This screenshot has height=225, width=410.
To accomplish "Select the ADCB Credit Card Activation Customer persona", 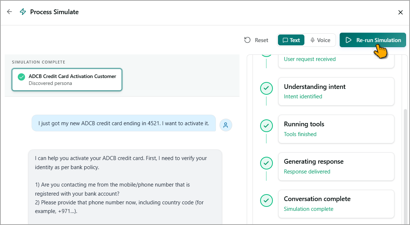I will pos(67,79).
